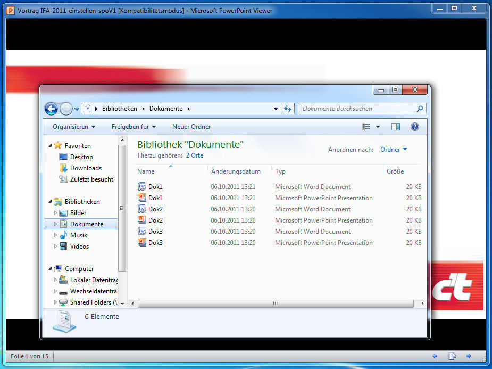
Task: Click Bibliotheken in the address breadcrumb
Action: [x=120, y=109]
